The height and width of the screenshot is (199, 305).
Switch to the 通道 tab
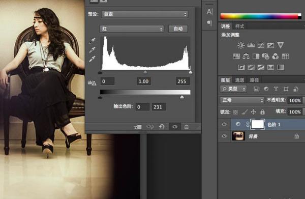(x=239, y=80)
